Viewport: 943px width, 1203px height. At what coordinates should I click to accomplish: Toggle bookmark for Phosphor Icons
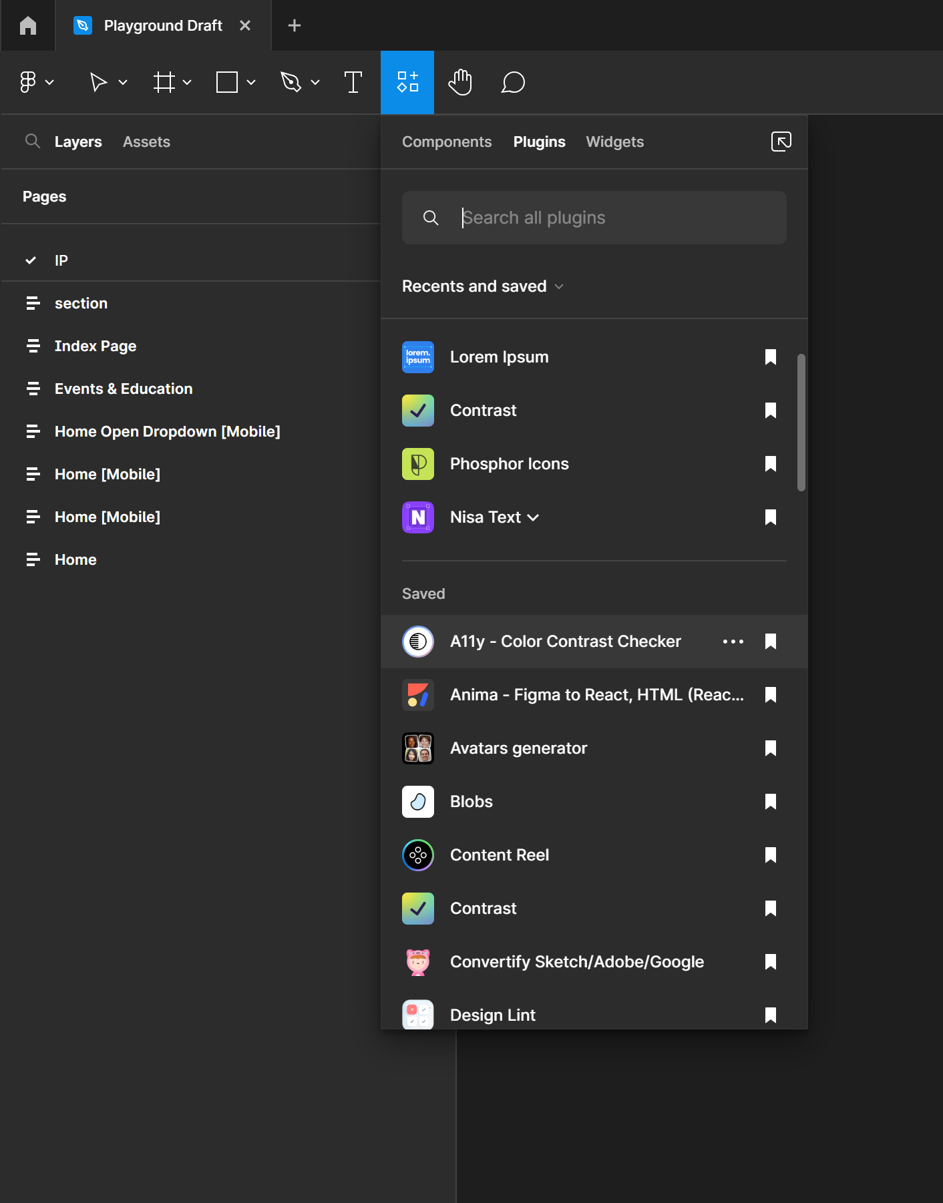point(771,464)
